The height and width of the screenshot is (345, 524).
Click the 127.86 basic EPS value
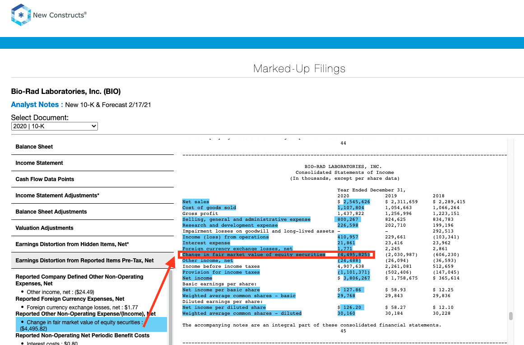(352, 290)
